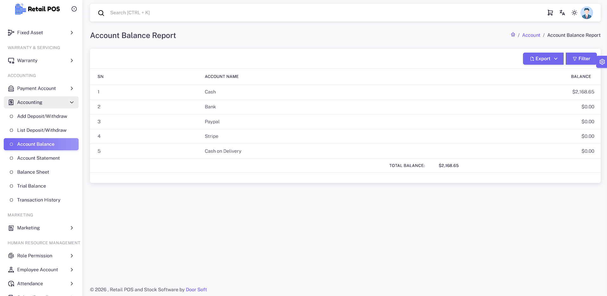Select Account Balance menu item
The width and height of the screenshot is (607, 296).
click(41, 144)
